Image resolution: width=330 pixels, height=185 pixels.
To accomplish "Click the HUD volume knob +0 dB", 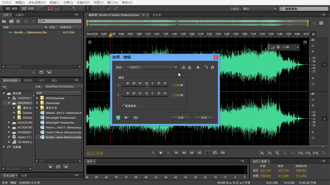I will click(278, 47).
